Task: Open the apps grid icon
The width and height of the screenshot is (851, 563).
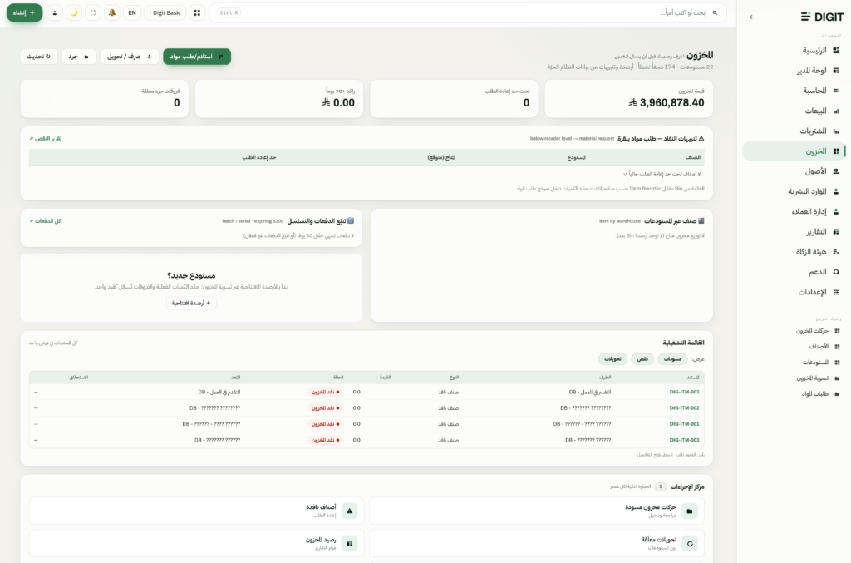Action: tap(197, 12)
